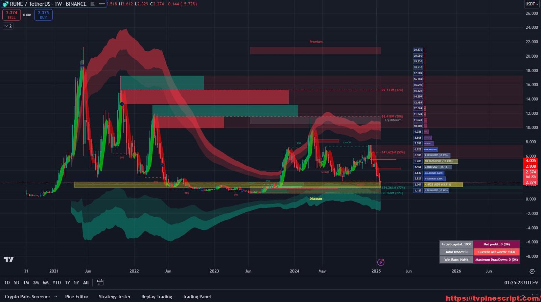Click the TradingView logo on chart
The height and width of the screenshot is (302, 541).
9,259
